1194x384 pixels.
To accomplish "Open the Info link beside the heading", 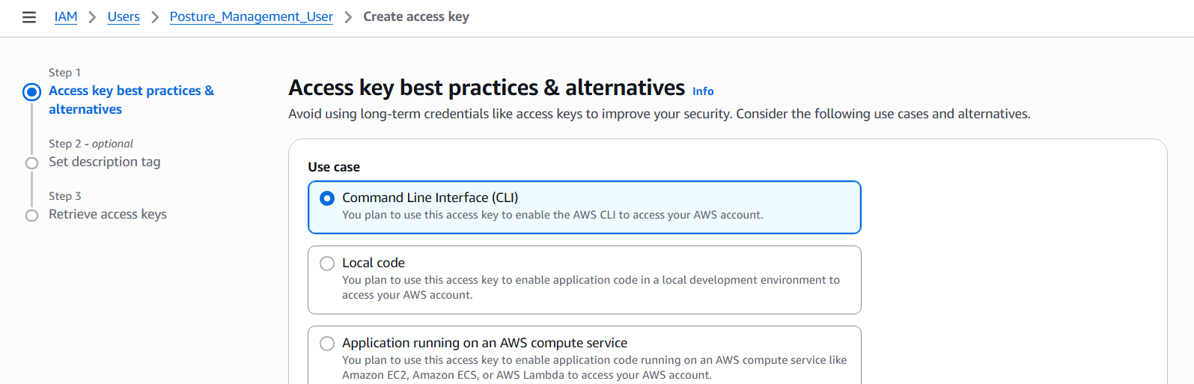I will [x=703, y=91].
